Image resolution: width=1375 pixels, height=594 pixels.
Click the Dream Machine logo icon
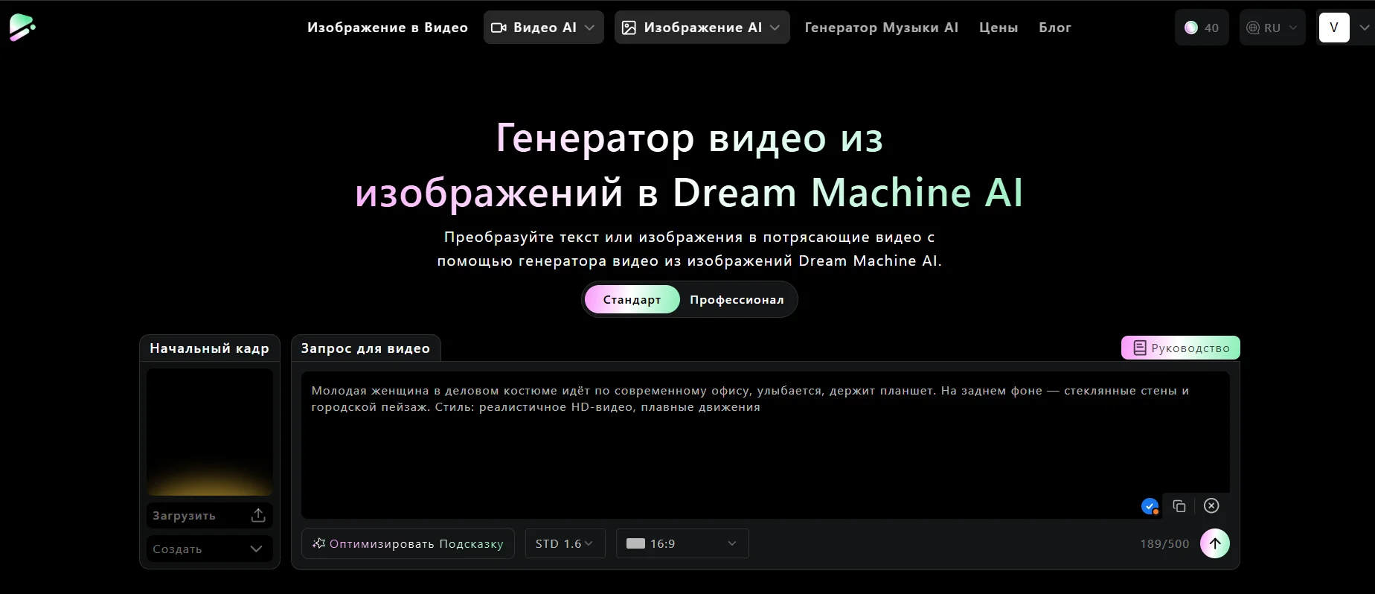click(22, 28)
